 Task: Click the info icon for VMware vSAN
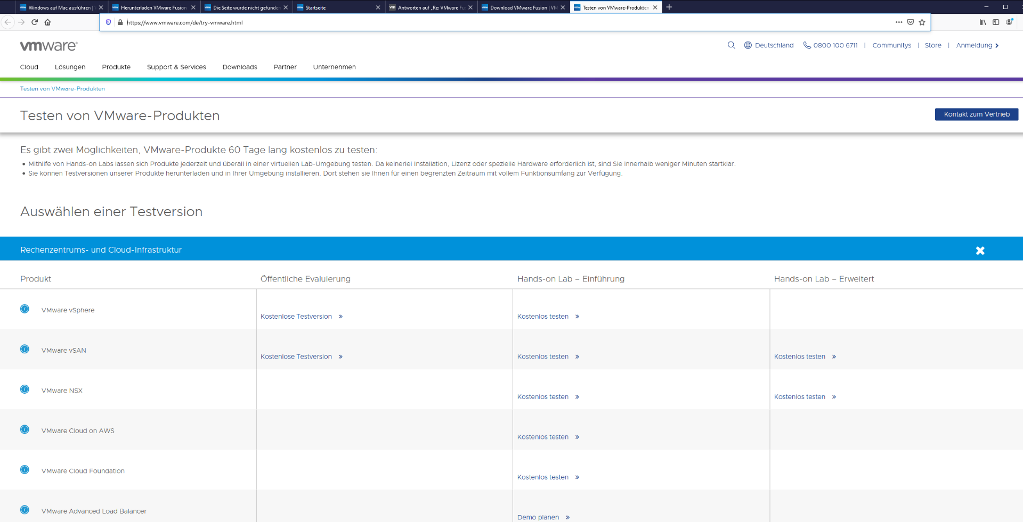pos(25,349)
